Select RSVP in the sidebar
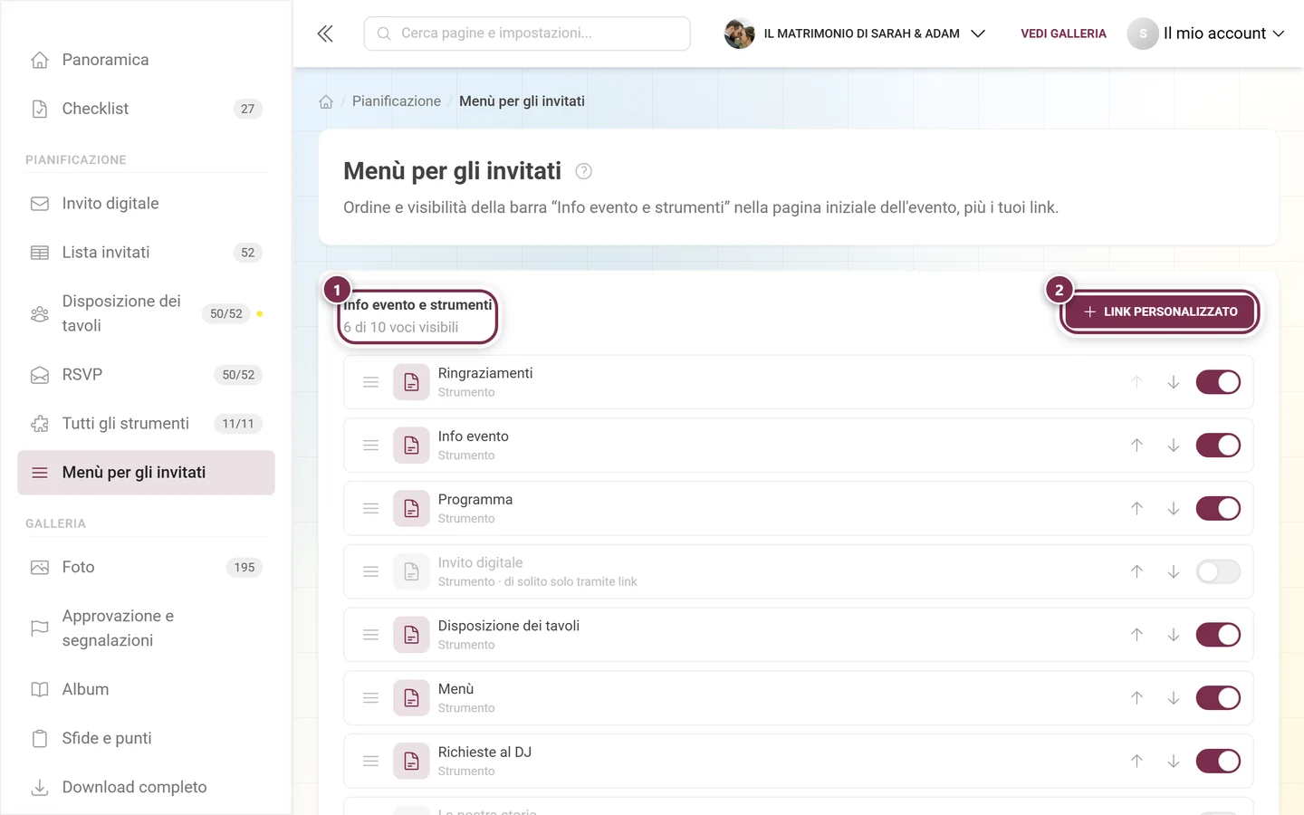 pos(146,375)
